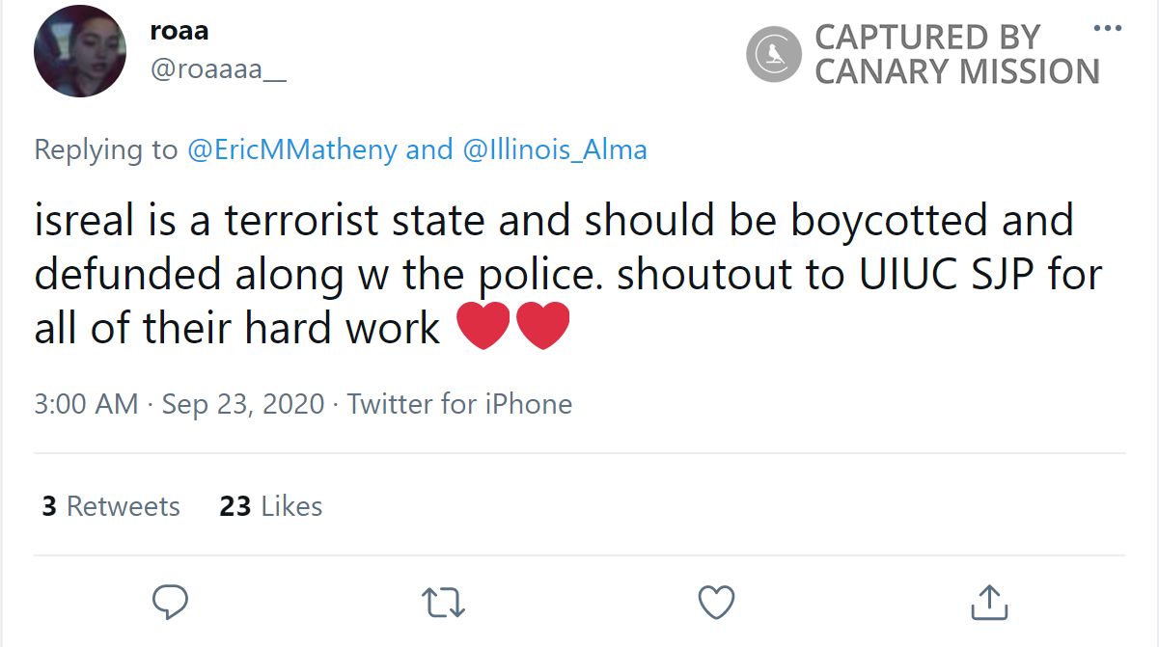Open roaa's profile picture
The image size is (1159, 647).
pyautogui.click(x=80, y=51)
